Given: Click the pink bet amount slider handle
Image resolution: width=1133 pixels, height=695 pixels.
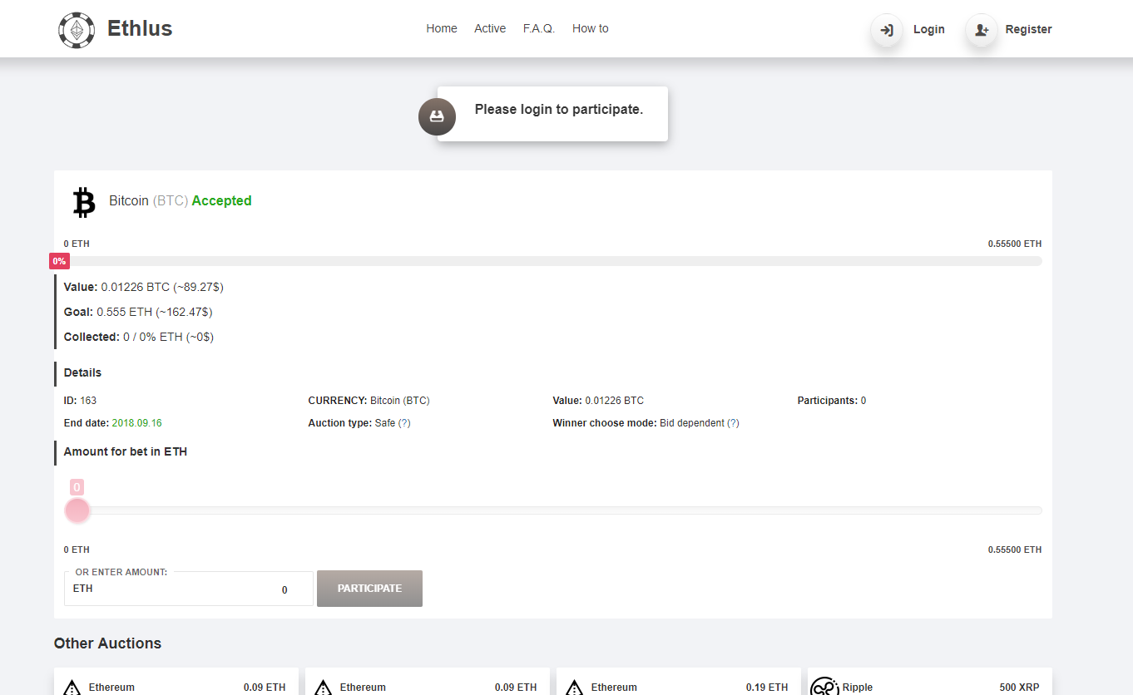Looking at the screenshot, I should click(77, 510).
